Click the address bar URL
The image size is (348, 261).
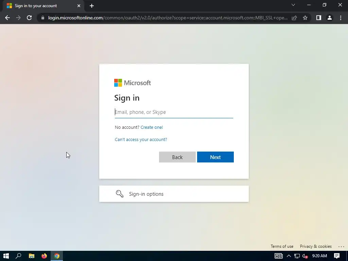[x=168, y=18]
